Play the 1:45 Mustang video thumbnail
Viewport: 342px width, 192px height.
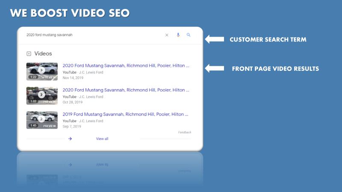pos(42,120)
